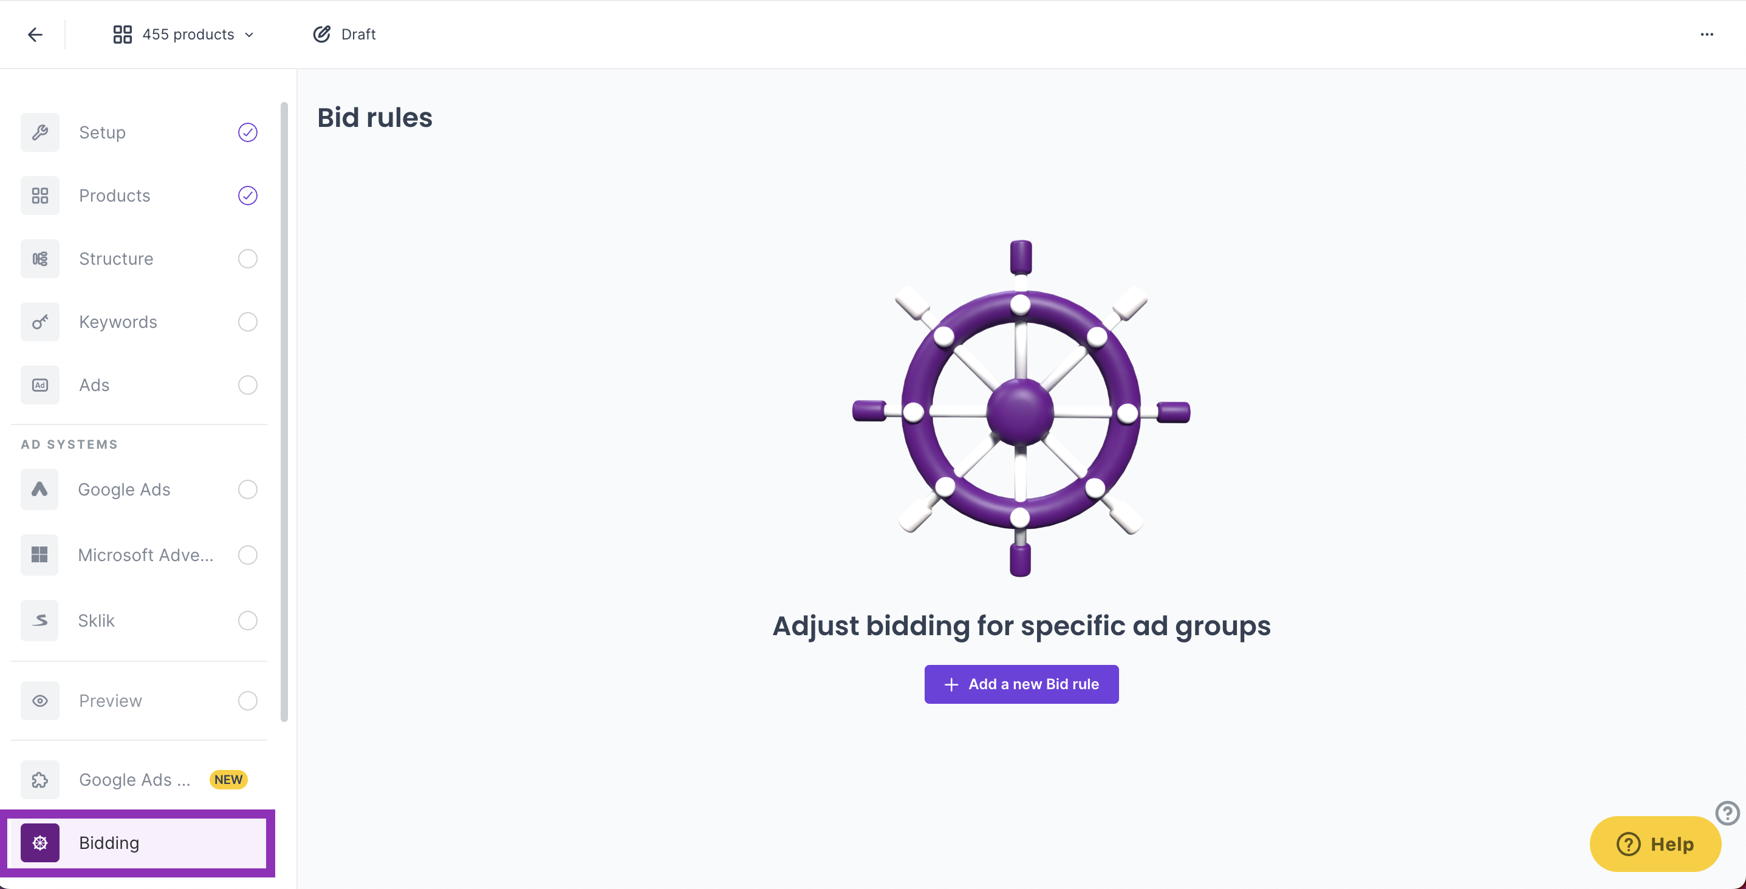Image resolution: width=1746 pixels, height=889 pixels.
Task: Open the Products step in sidebar
Action: pyautogui.click(x=115, y=196)
